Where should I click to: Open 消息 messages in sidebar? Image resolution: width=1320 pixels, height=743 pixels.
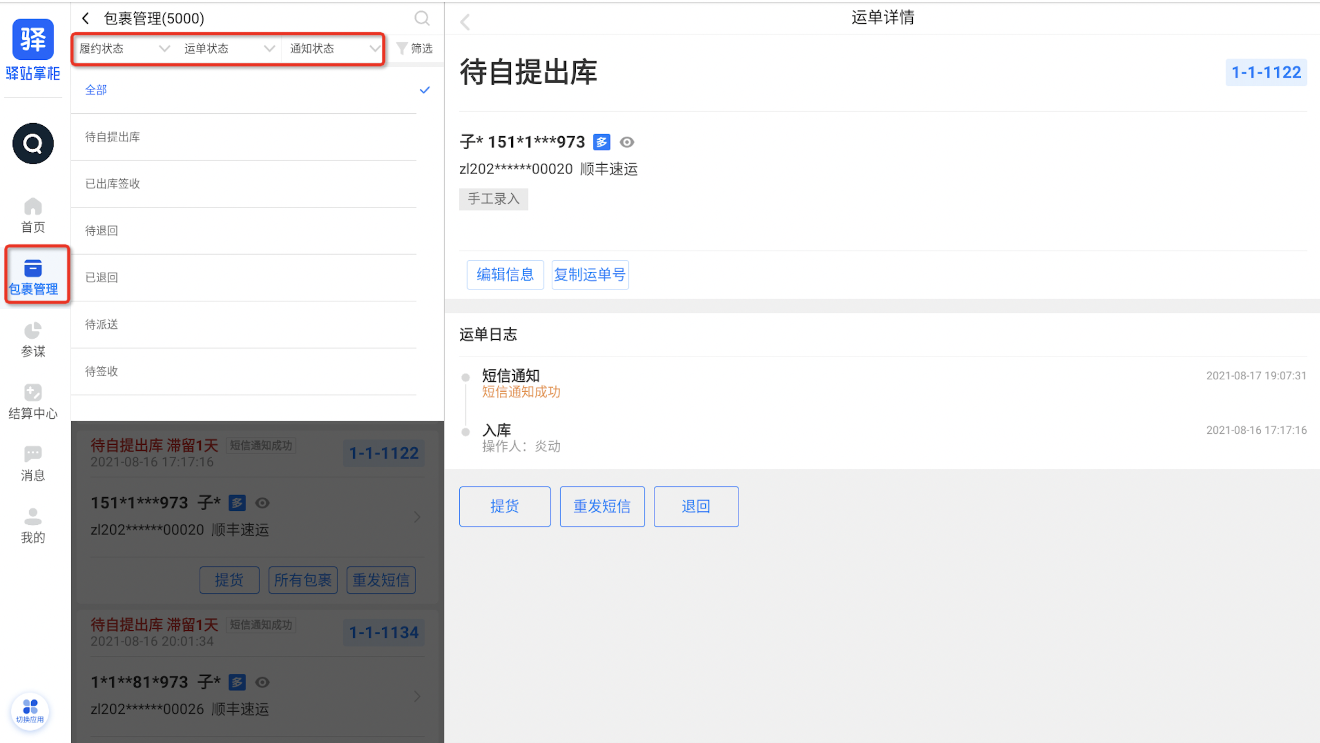pos(33,463)
